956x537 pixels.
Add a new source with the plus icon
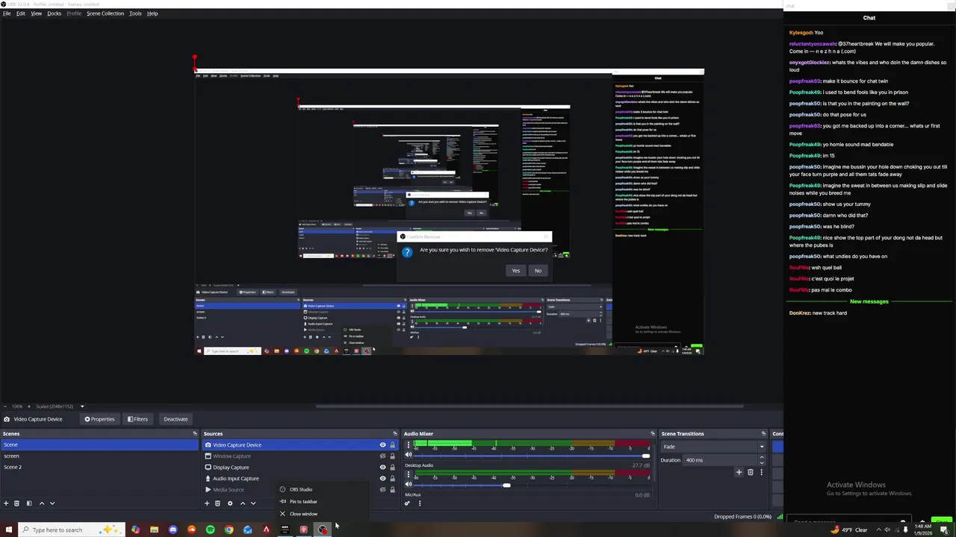coord(207,503)
